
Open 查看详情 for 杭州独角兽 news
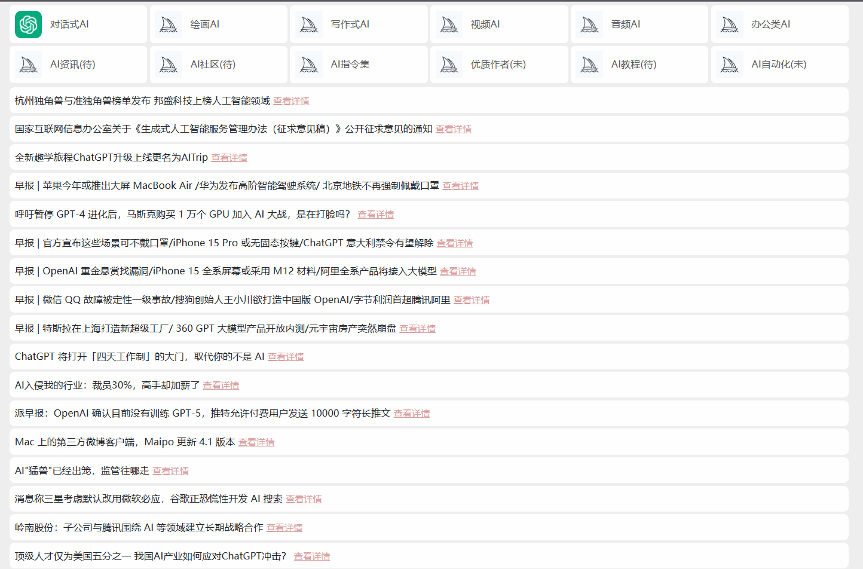tap(291, 101)
